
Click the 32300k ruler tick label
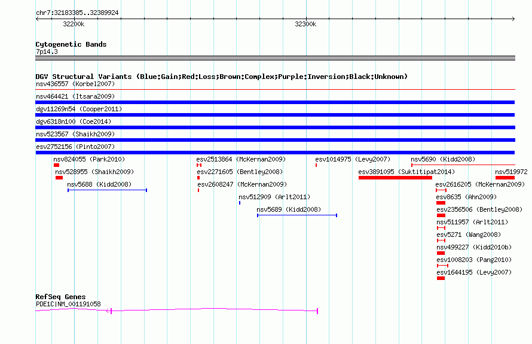(305, 24)
